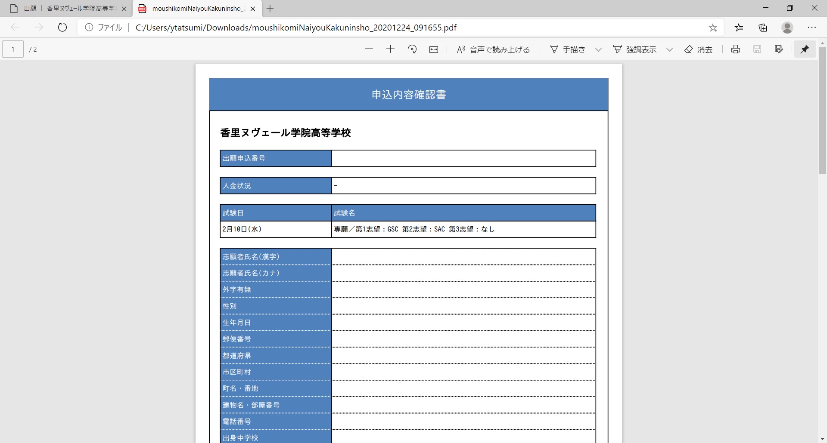Viewport: 827px width, 443px height.
Task: Open the Collections icon
Action: tap(763, 28)
